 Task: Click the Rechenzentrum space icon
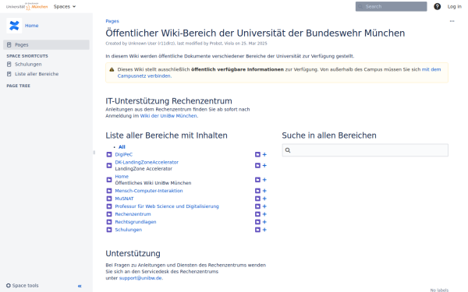(109, 214)
